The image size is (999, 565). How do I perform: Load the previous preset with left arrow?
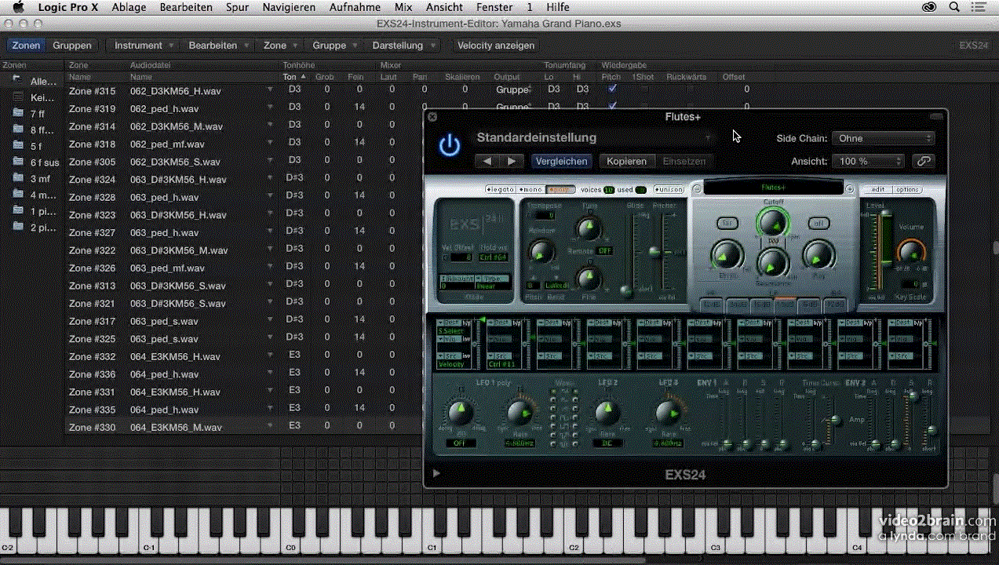487,161
